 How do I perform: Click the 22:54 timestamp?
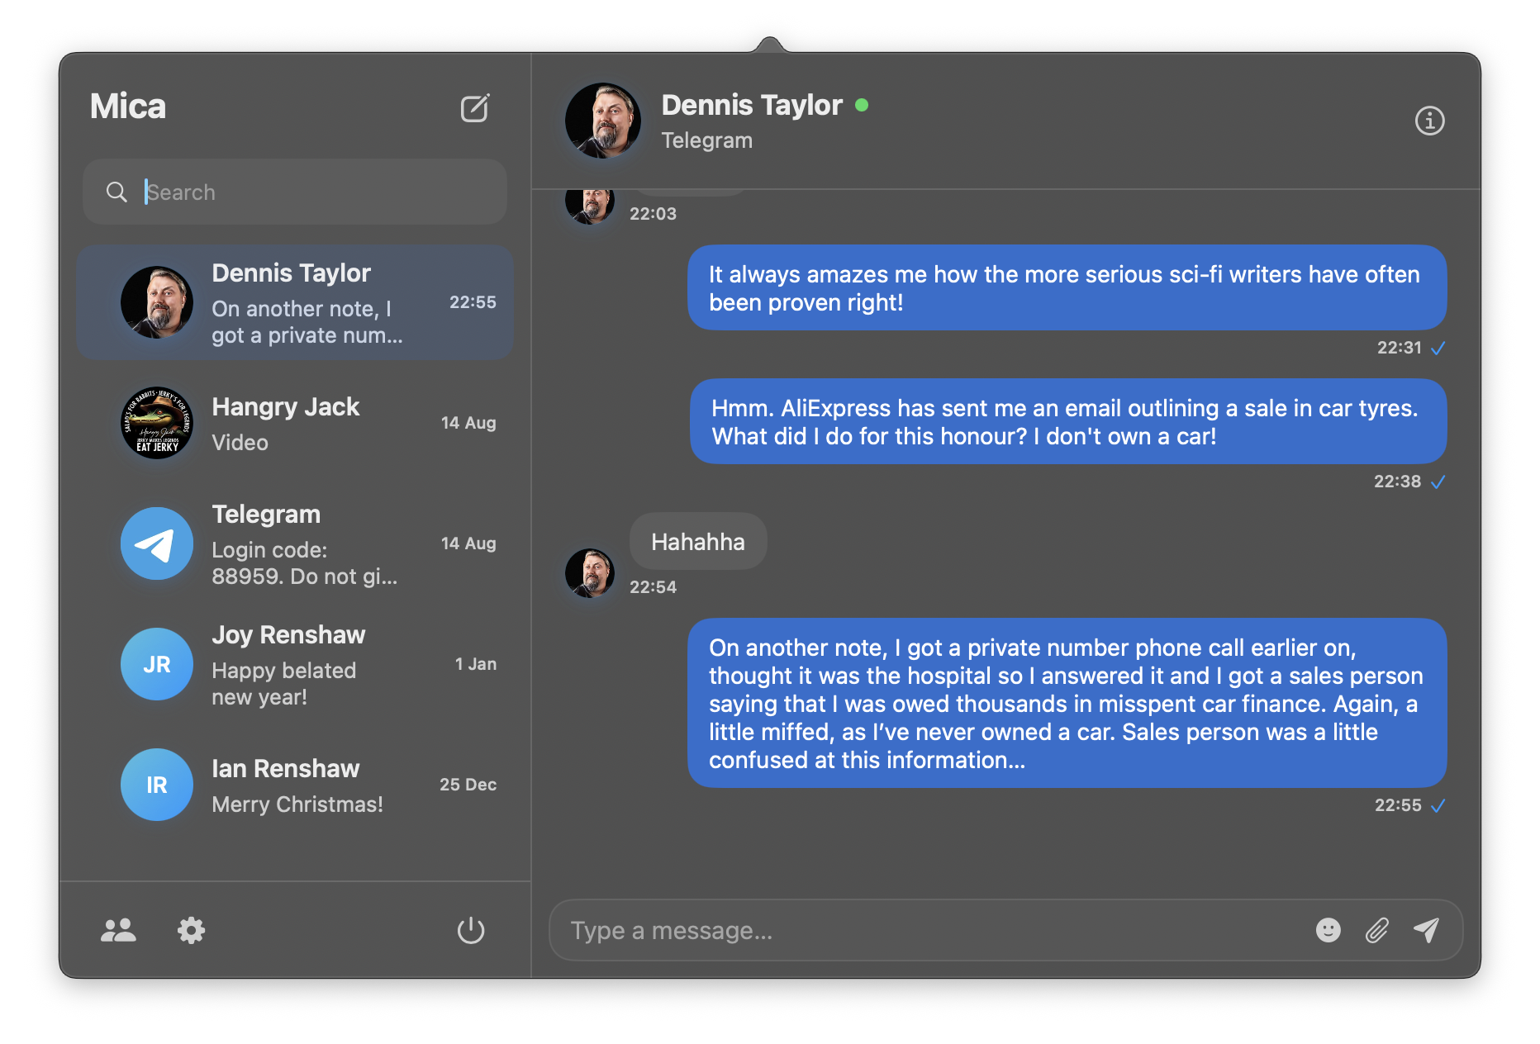pos(653,587)
